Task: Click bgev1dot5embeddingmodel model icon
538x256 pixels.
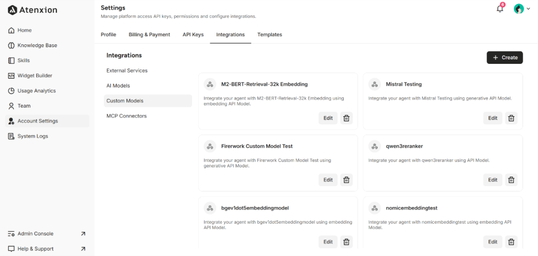Action: tap(210, 208)
